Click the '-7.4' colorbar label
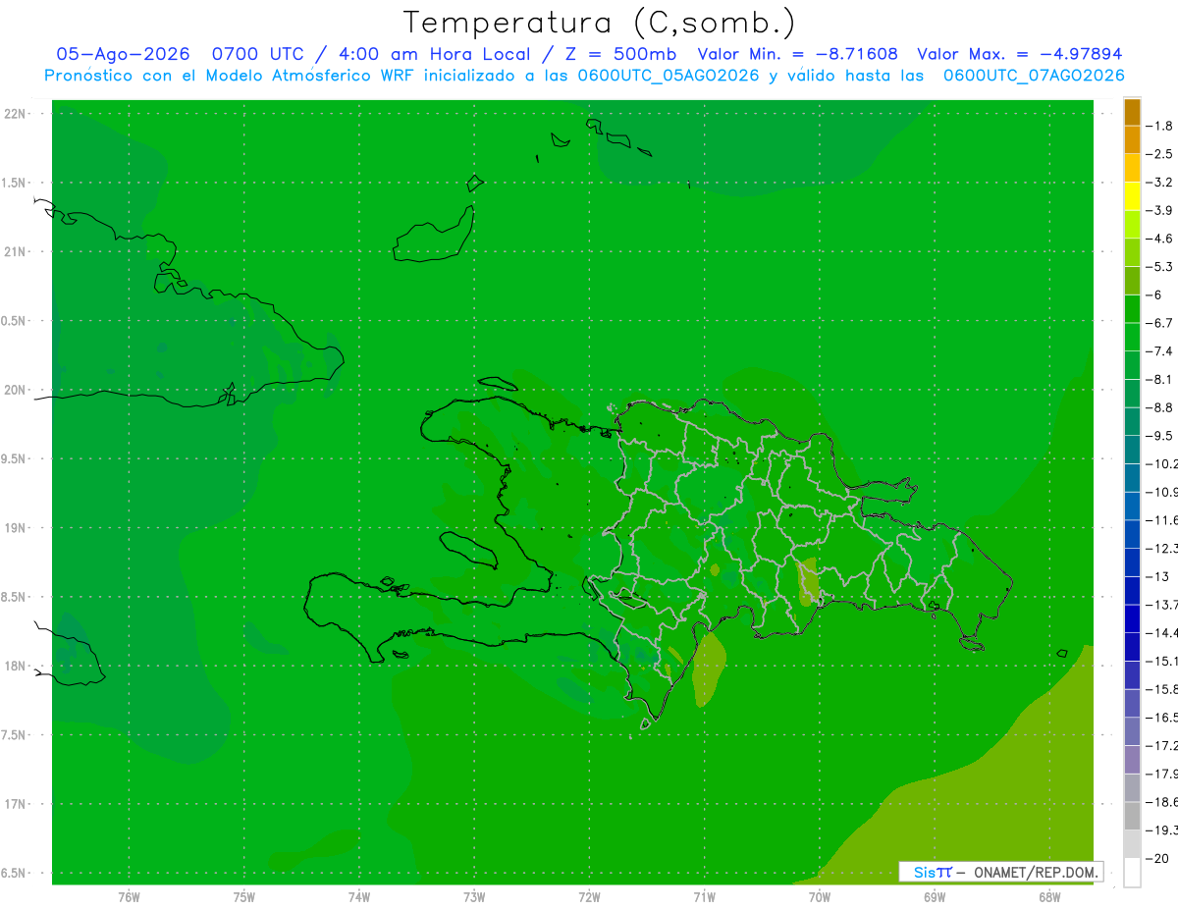Image resolution: width=1178 pixels, height=910 pixels. point(1159,351)
